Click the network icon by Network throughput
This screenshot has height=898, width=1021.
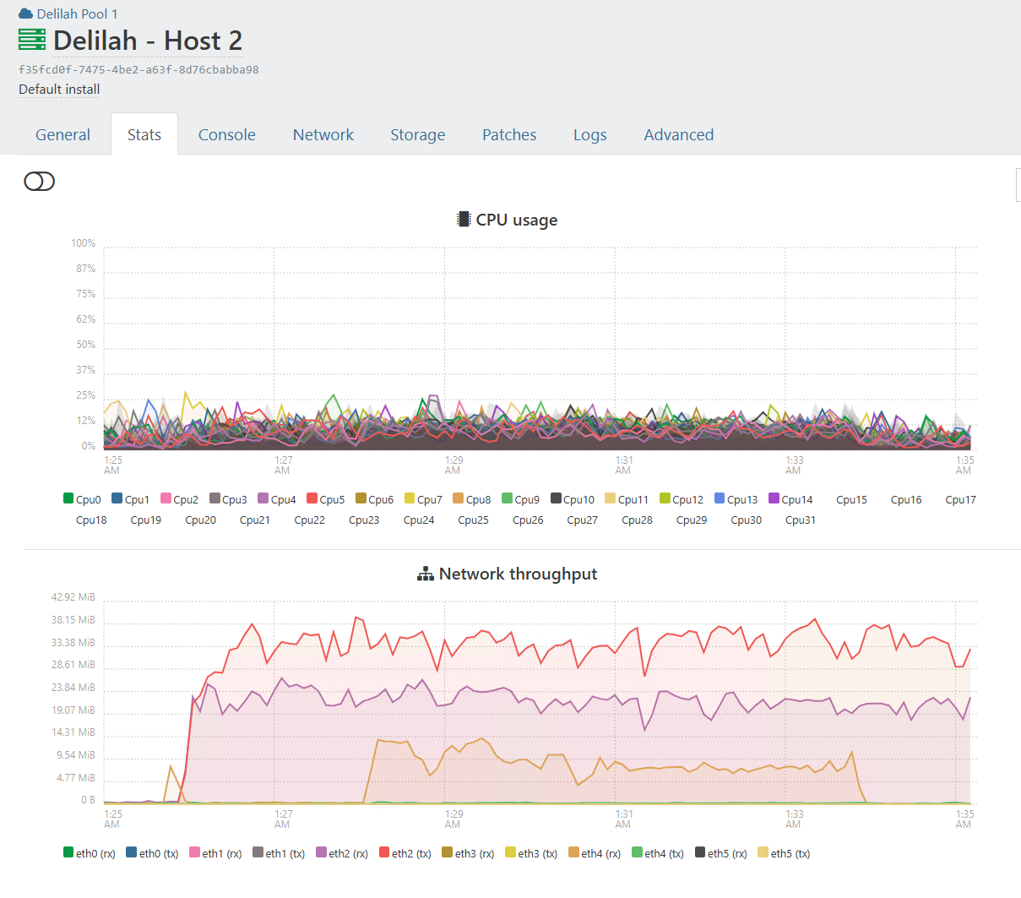pos(426,574)
